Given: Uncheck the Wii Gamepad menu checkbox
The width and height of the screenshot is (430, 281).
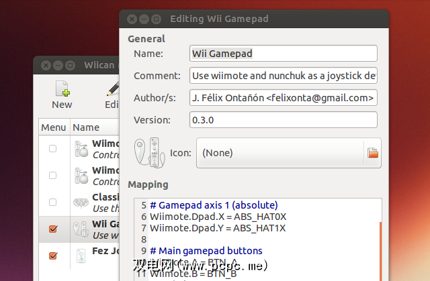Looking at the screenshot, I should coord(53,229).
